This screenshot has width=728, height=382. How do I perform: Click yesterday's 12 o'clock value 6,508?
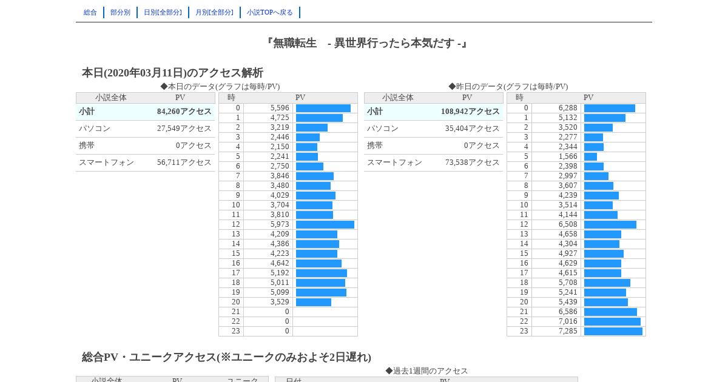click(568, 224)
